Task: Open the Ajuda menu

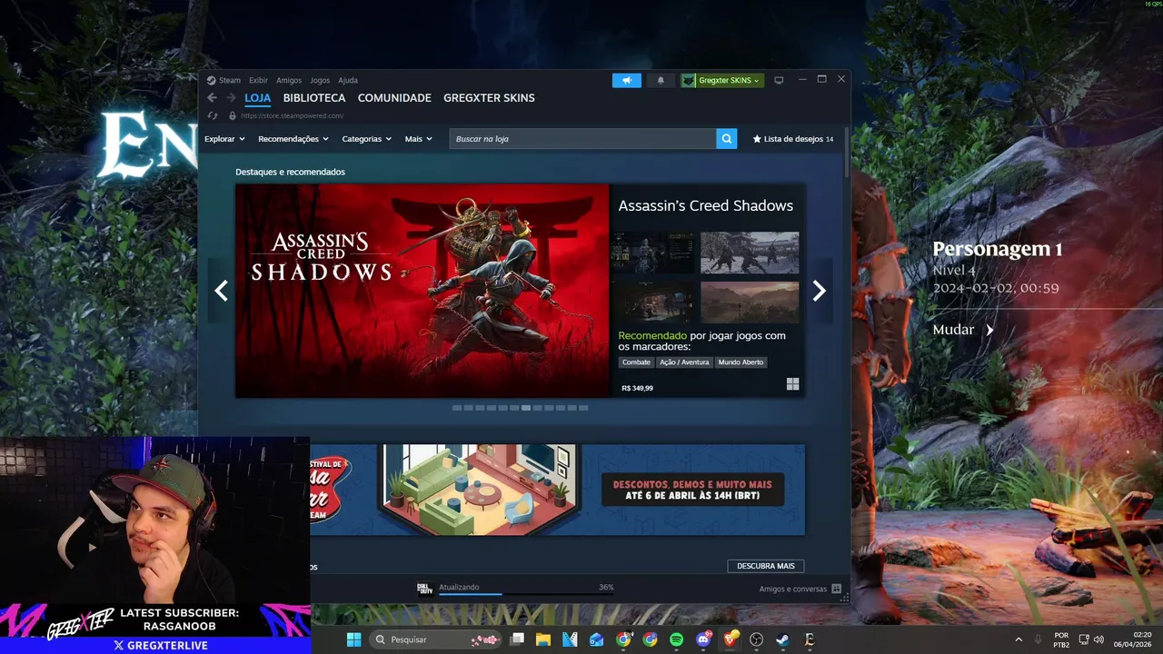Action: point(348,80)
